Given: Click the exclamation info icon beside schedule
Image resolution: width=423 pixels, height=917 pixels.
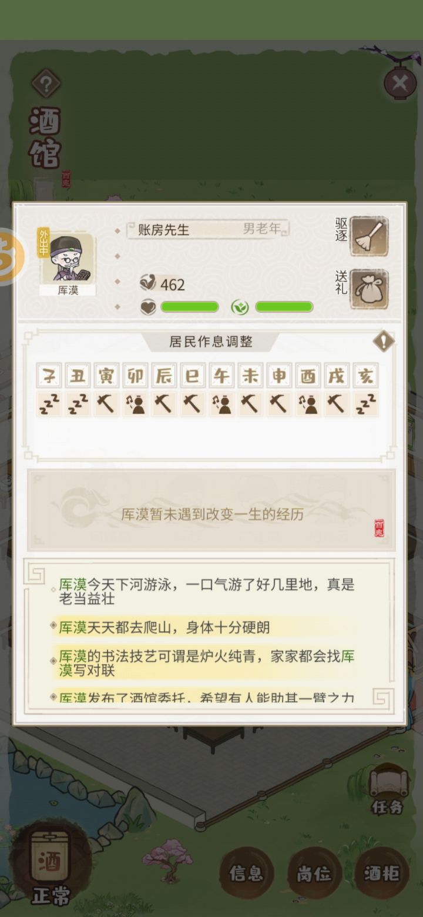Looking at the screenshot, I should point(383,341).
